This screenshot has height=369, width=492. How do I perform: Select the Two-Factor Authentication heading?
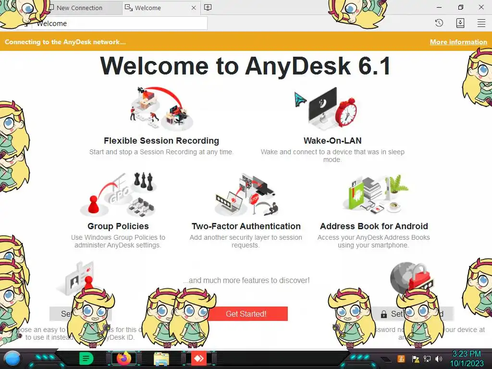click(246, 226)
